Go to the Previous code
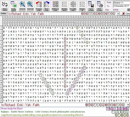 39,6
